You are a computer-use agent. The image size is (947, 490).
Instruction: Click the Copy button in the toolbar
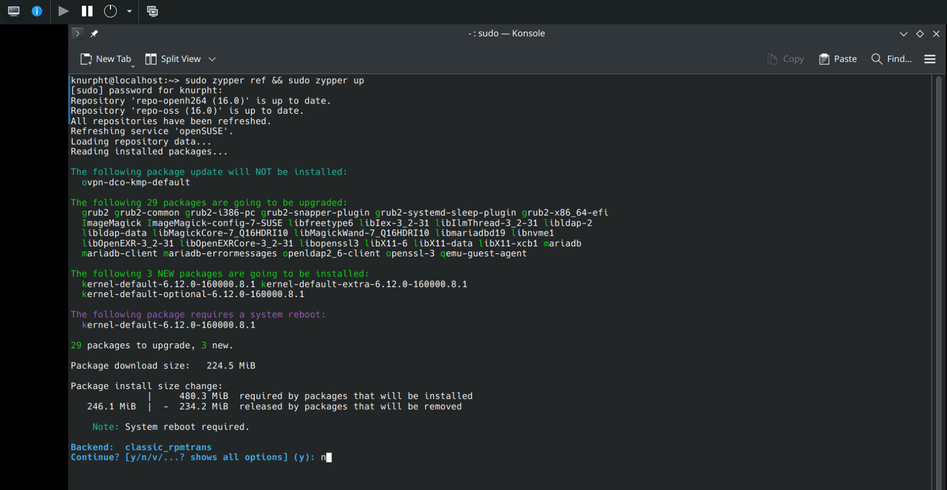tap(785, 59)
